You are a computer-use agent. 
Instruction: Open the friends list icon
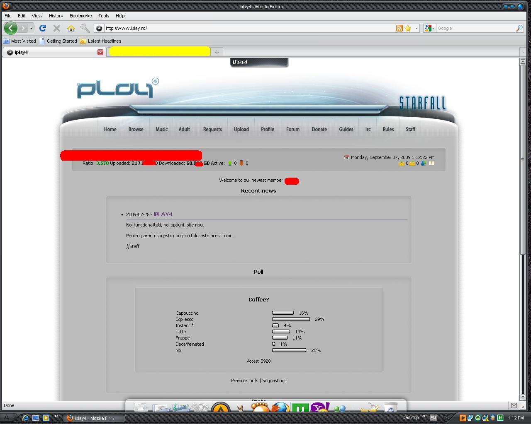pos(423,164)
